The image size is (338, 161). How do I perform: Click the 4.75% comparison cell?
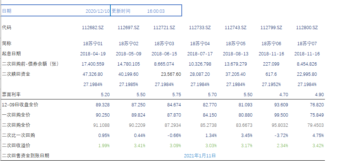coord(318,136)
